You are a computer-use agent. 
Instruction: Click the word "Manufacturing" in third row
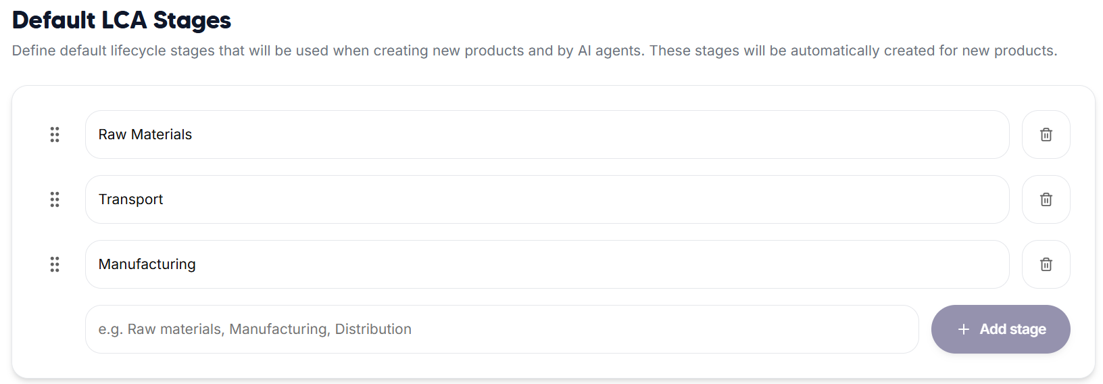[x=147, y=264]
